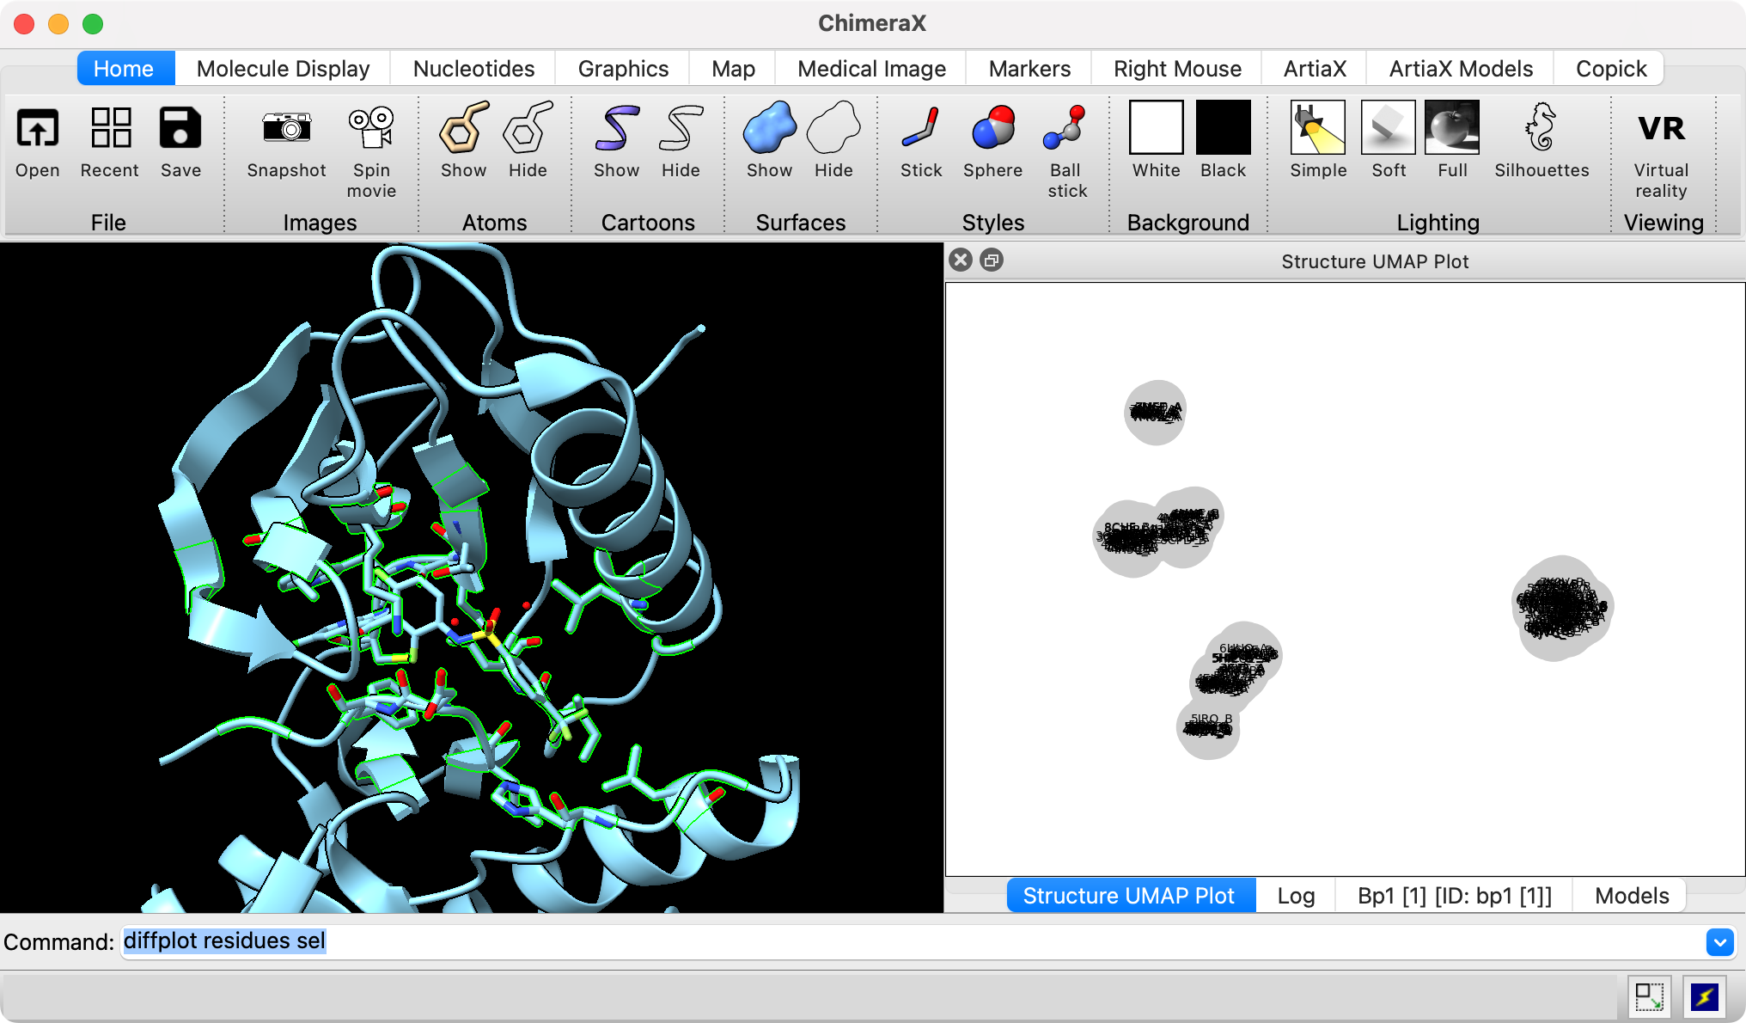The height and width of the screenshot is (1023, 1746).
Task: Expand command history dropdown arrow
Action: (x=1719, y=942)
